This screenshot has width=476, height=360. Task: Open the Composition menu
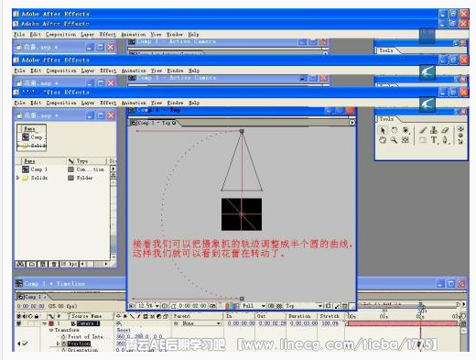[61, 103]
